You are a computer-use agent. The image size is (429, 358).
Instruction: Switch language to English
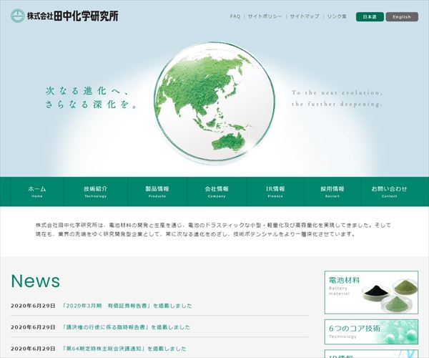click(402, 16)
